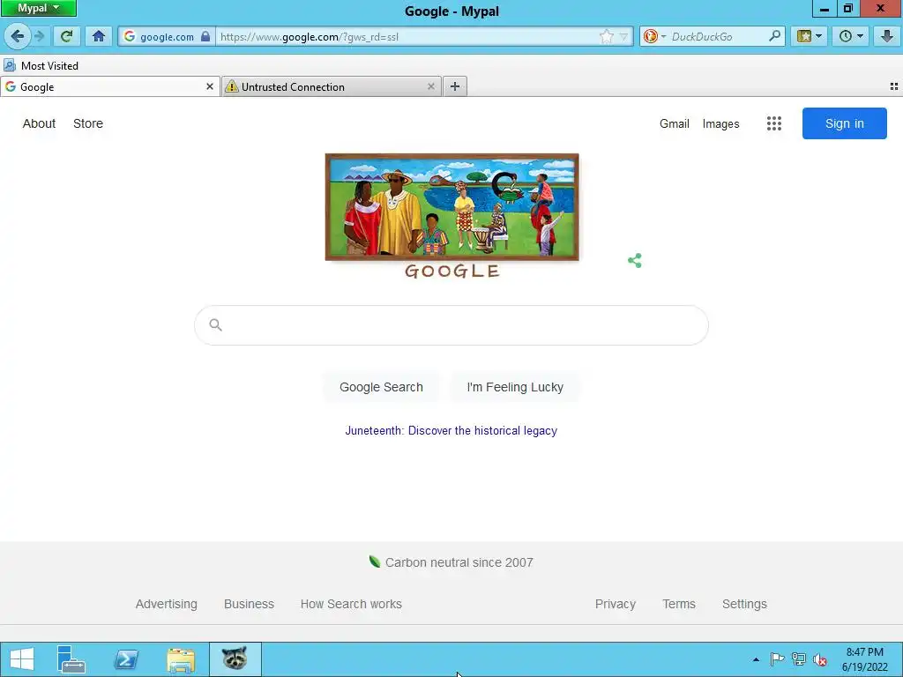Click the Sign in button

[x=844, y=123]
